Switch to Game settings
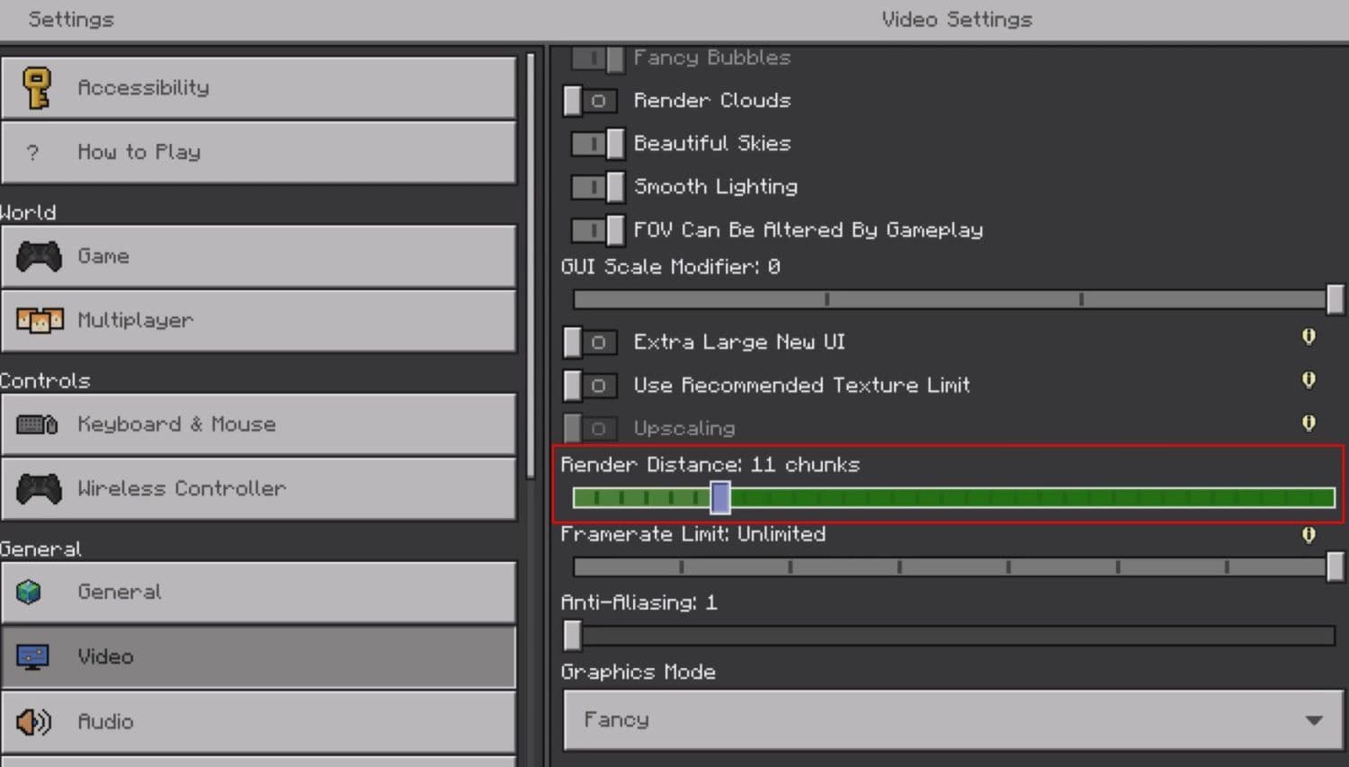This screenshot has height=767, width=1349. click(x=259, y=256)
